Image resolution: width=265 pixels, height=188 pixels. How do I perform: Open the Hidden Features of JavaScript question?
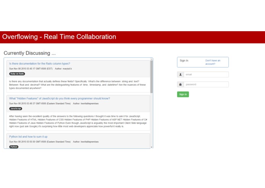59,99
